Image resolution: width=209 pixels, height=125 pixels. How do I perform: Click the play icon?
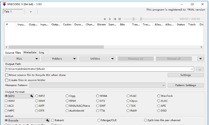pos(110,19)
